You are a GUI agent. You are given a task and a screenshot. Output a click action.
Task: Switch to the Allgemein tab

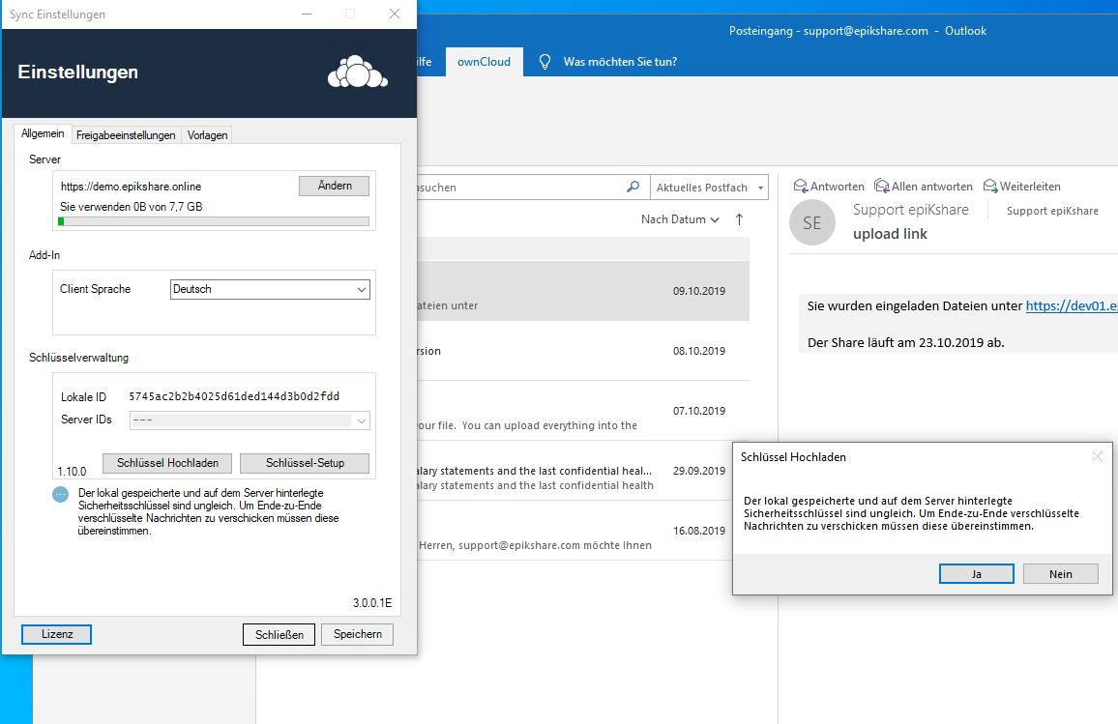(43, 133)
